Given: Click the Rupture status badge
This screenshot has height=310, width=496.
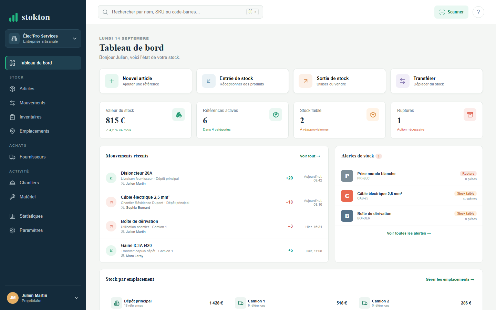Looking at the screenshot, I should [x=468, y=174].
